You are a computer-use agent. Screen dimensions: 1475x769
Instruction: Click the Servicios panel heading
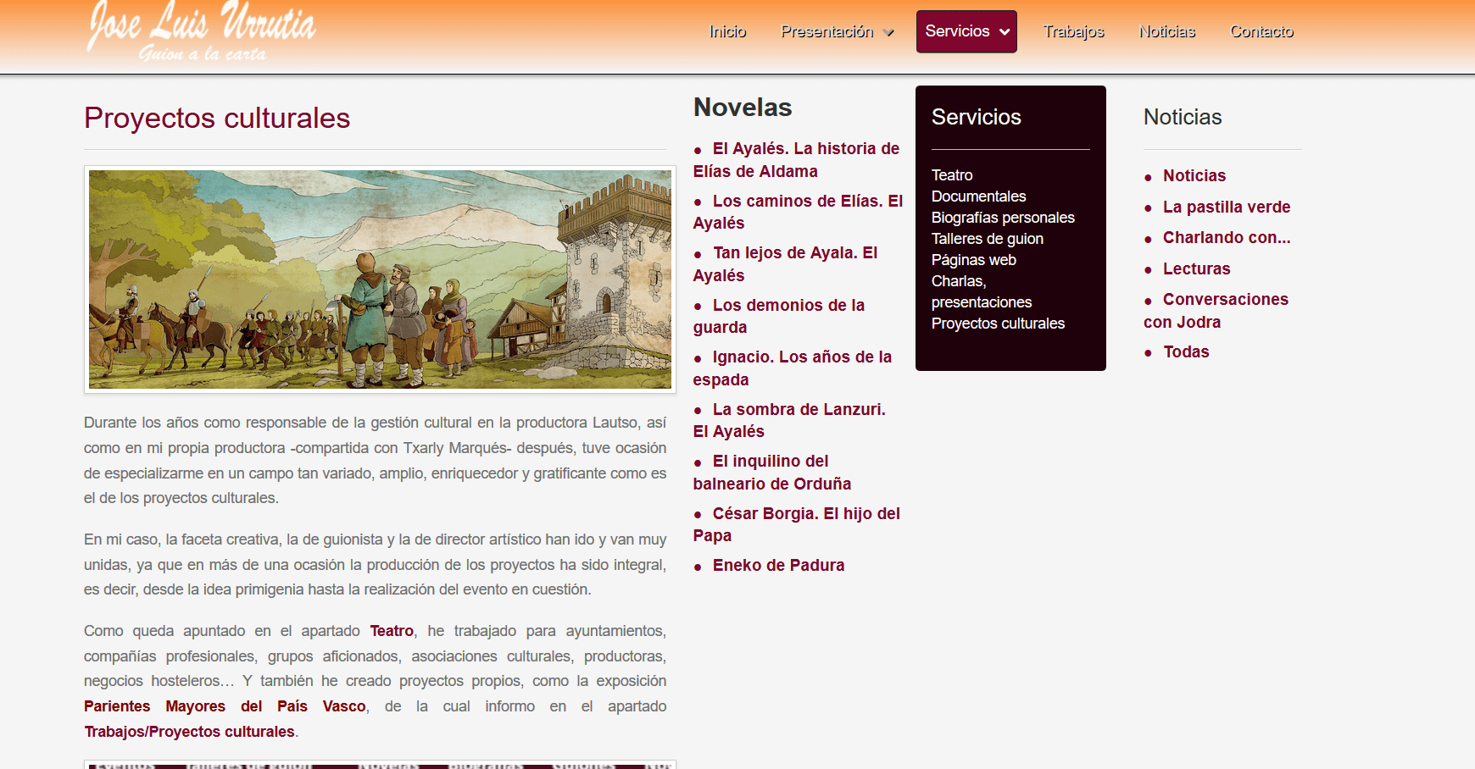(x=977, y=117)
